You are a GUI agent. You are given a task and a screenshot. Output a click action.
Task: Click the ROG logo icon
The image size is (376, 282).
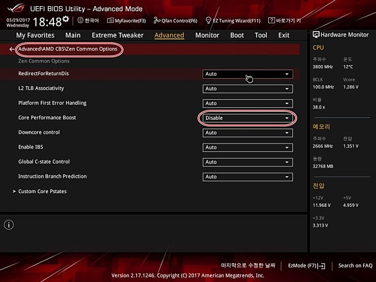click(x=16, y=8)
